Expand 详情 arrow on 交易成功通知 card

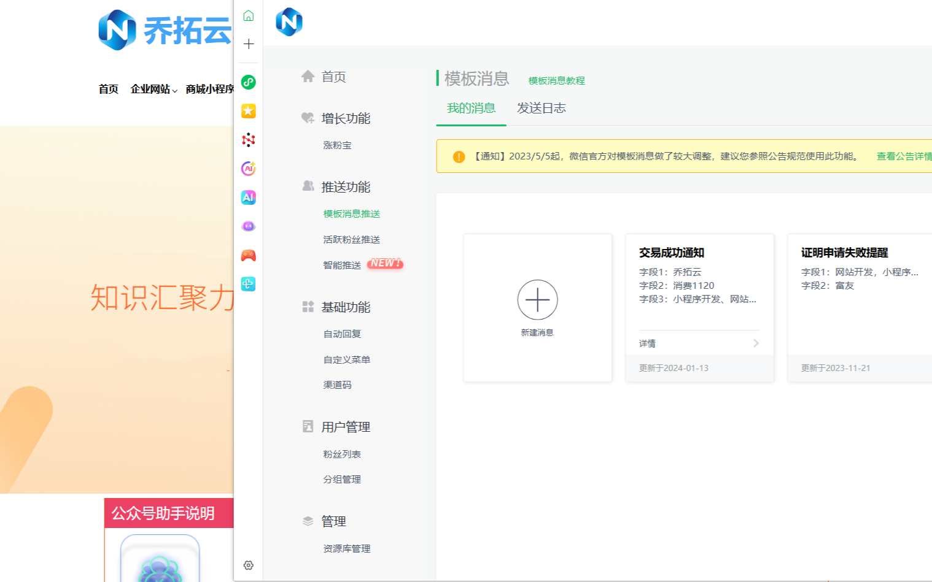point(756,343)
